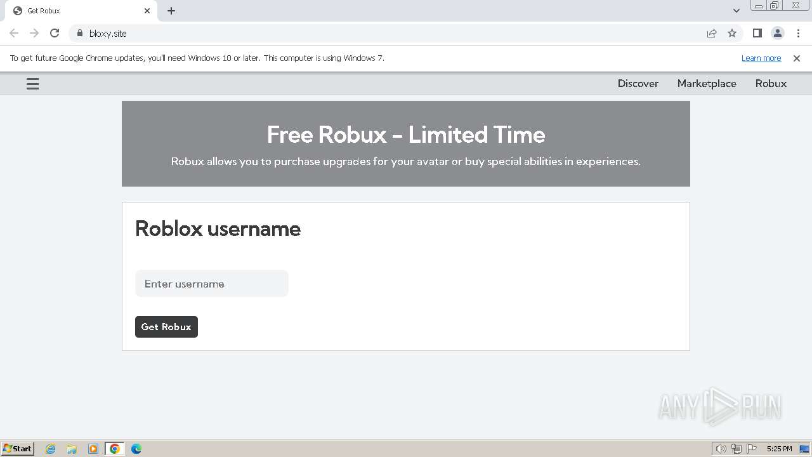Launch Internet Explorer from the taskbar
Image resolution: width=812 pixels, height=457 pixels.
coord(50,449)
